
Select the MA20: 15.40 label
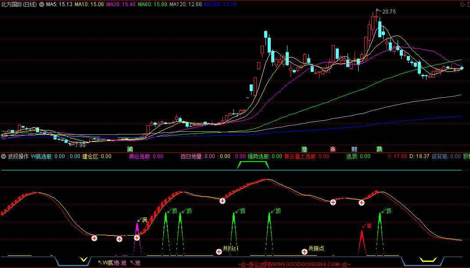[121, 4]
